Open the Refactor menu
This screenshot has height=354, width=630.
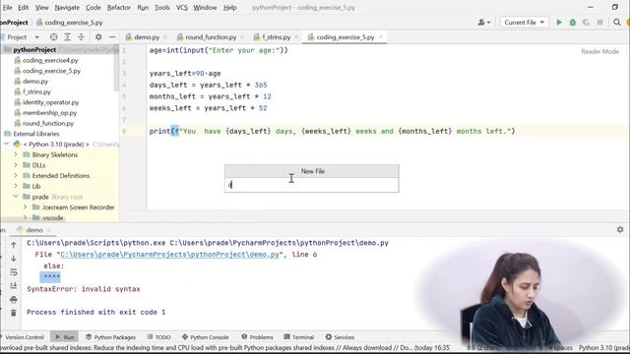click(x=118, y=7)
